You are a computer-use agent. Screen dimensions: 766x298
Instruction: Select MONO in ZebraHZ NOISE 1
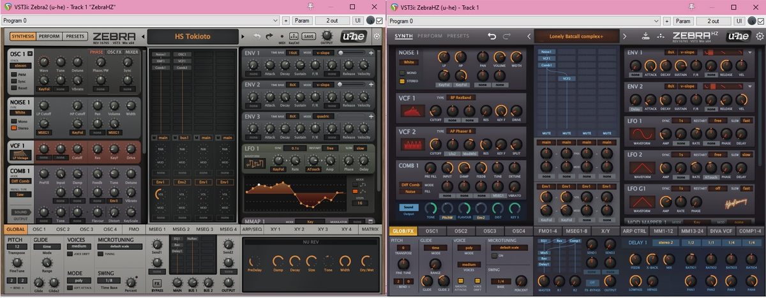[x=403, y=73]
